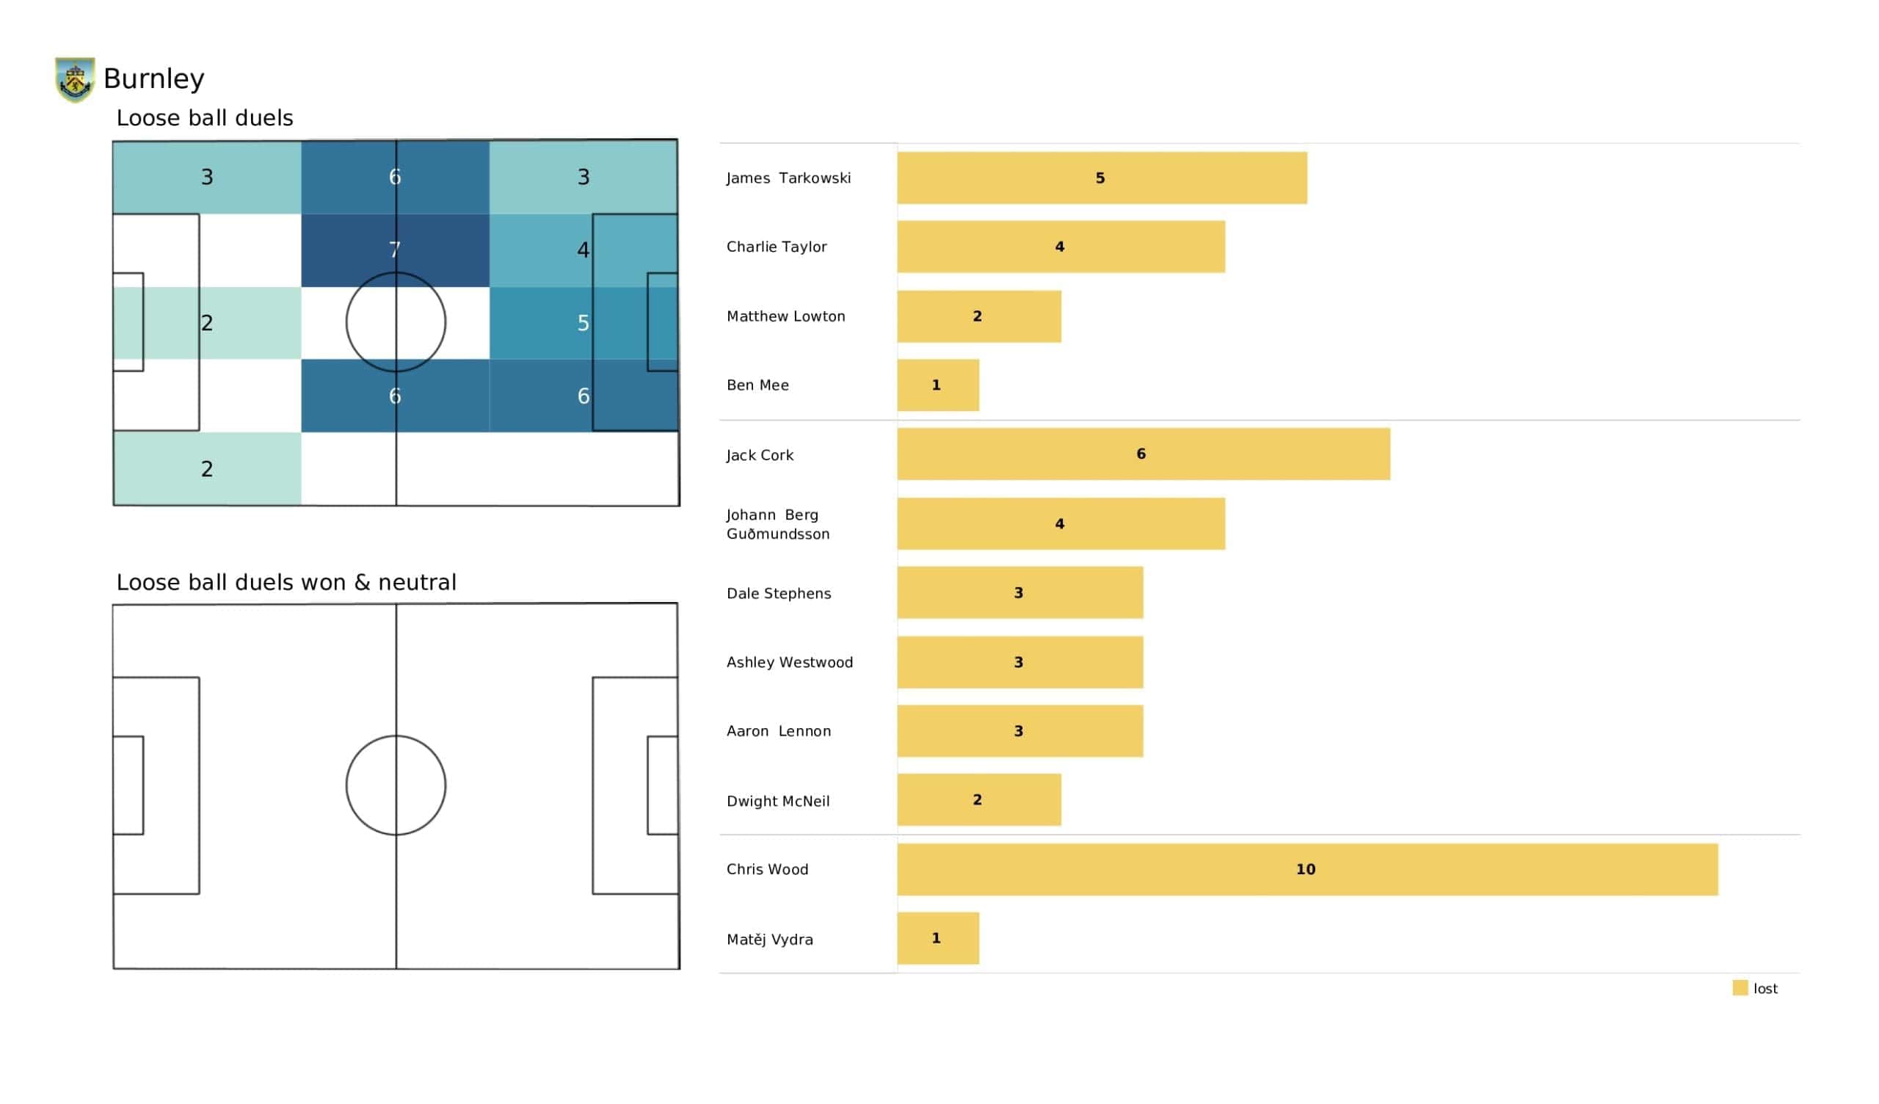1879x1104 pixels.
Task: Select the Ben Mee bar
Action: click(937, 385)
